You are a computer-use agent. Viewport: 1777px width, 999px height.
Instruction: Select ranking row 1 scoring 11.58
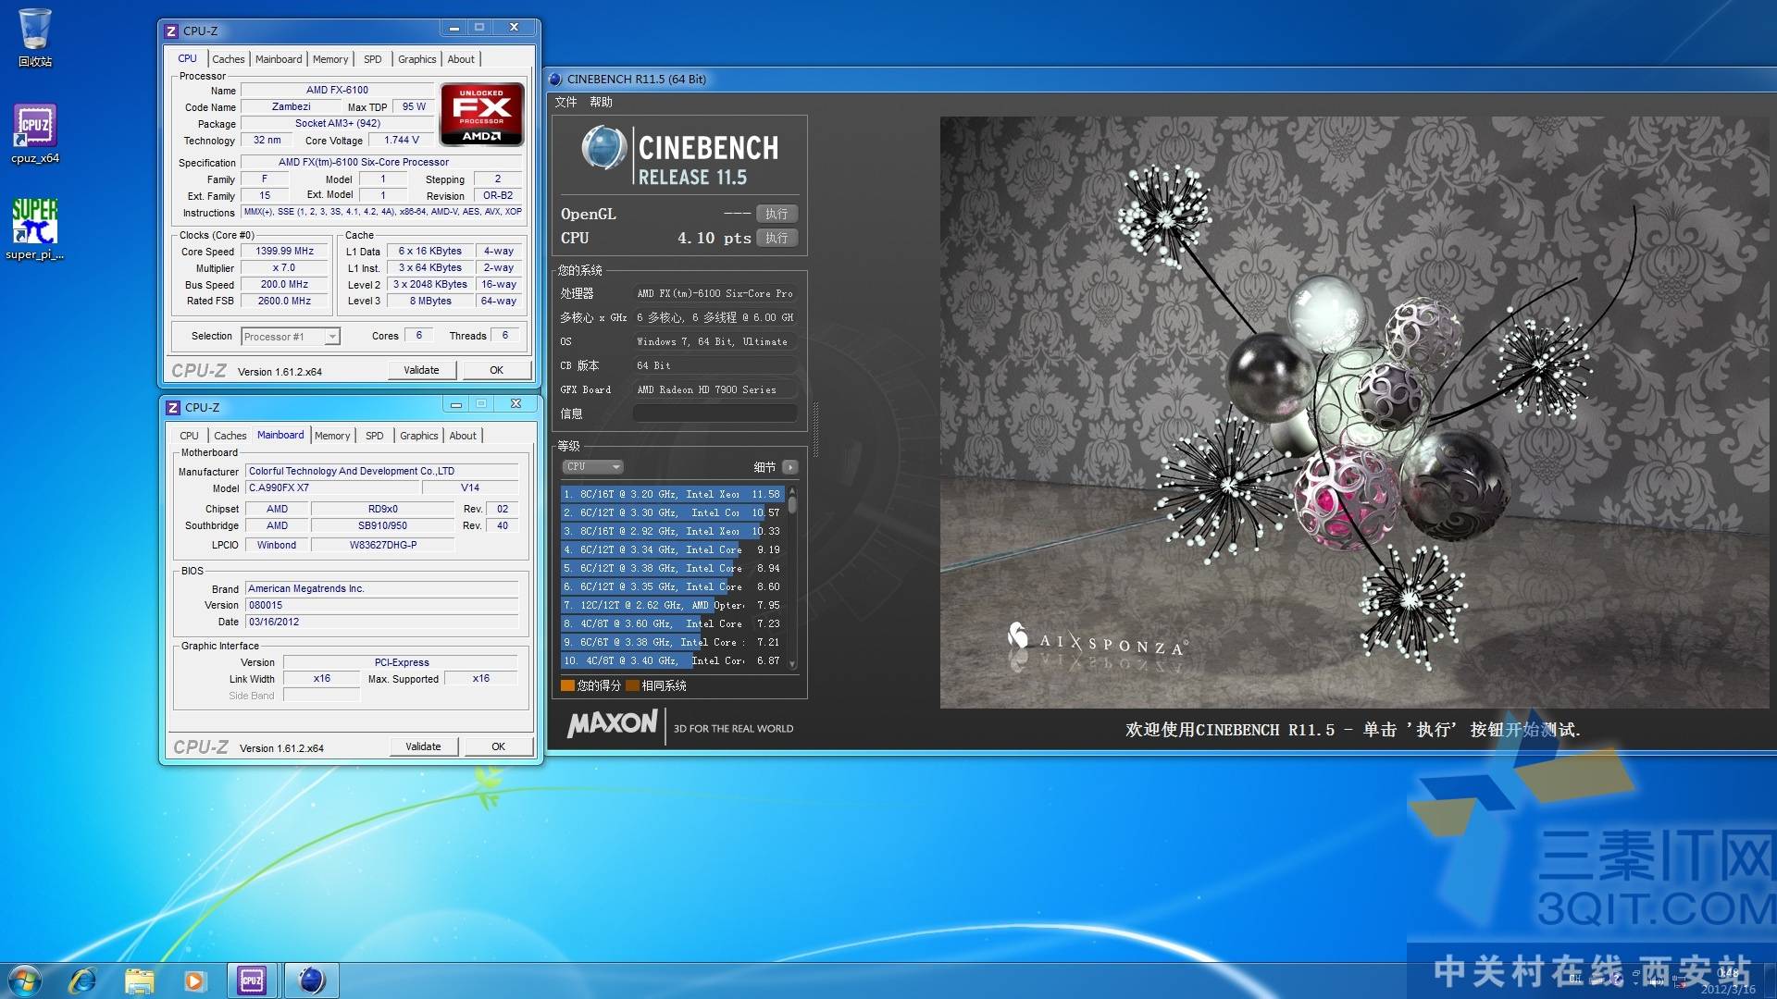pos(673,494)
